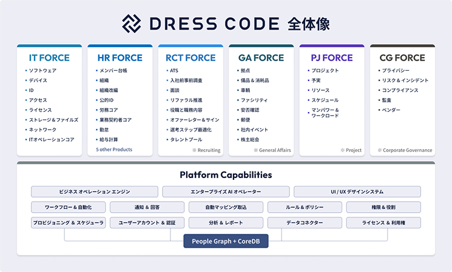The height and width of the screenshot is (272, 452).
Task: Click the データコネクター box
Action: [x=305, y=223]
